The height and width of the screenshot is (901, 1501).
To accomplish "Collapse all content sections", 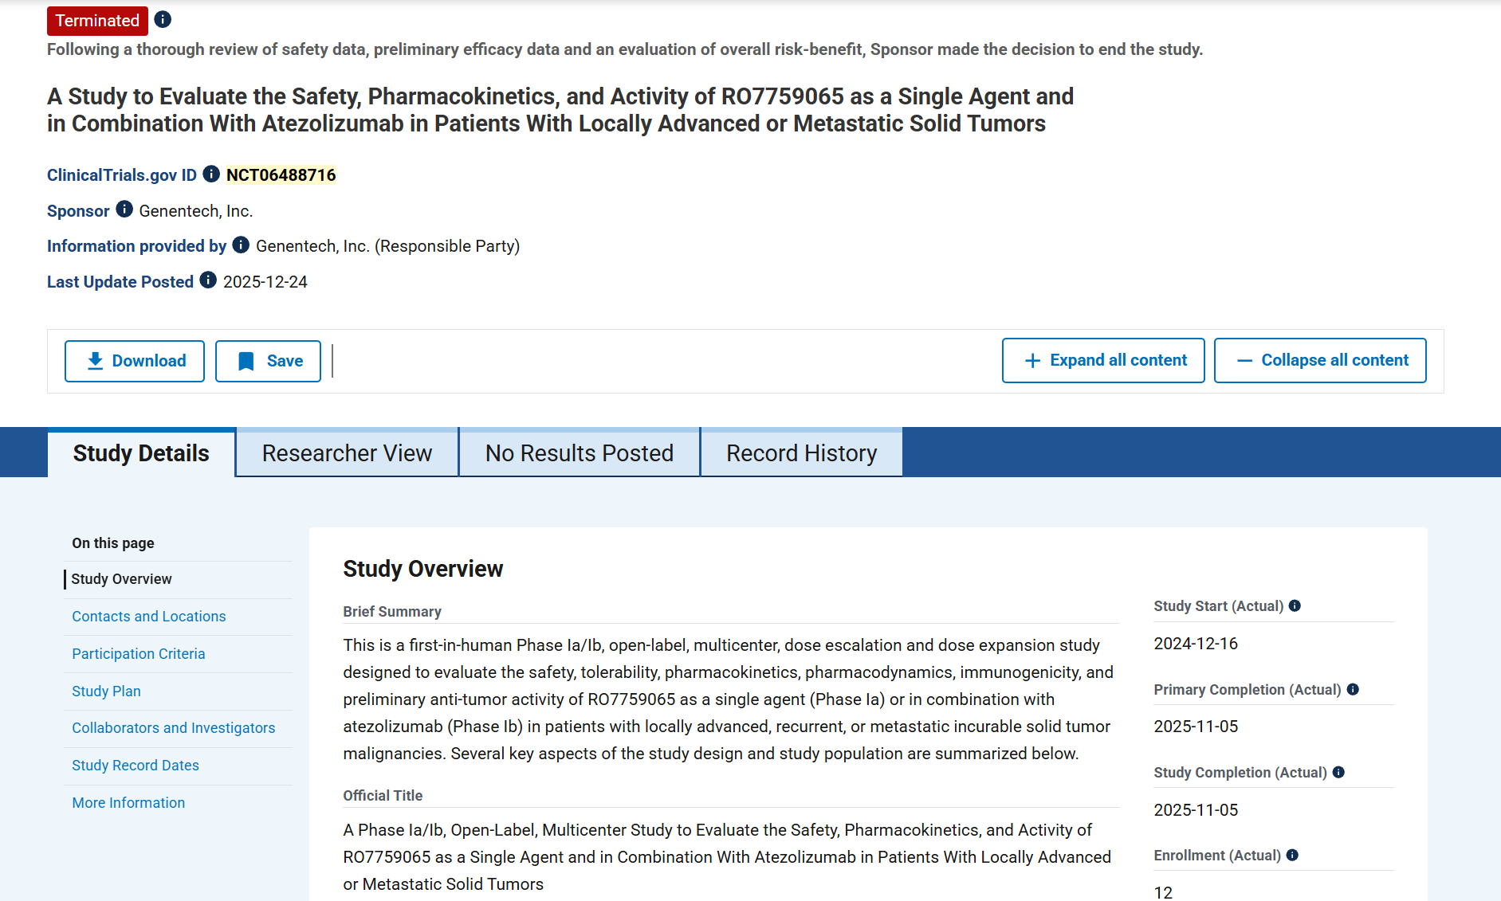I will pos(1320,360).
